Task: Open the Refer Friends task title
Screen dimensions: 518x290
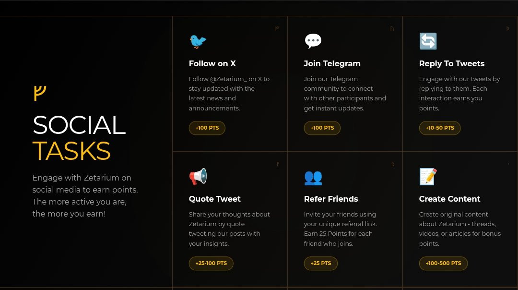Action: point(330,199)
